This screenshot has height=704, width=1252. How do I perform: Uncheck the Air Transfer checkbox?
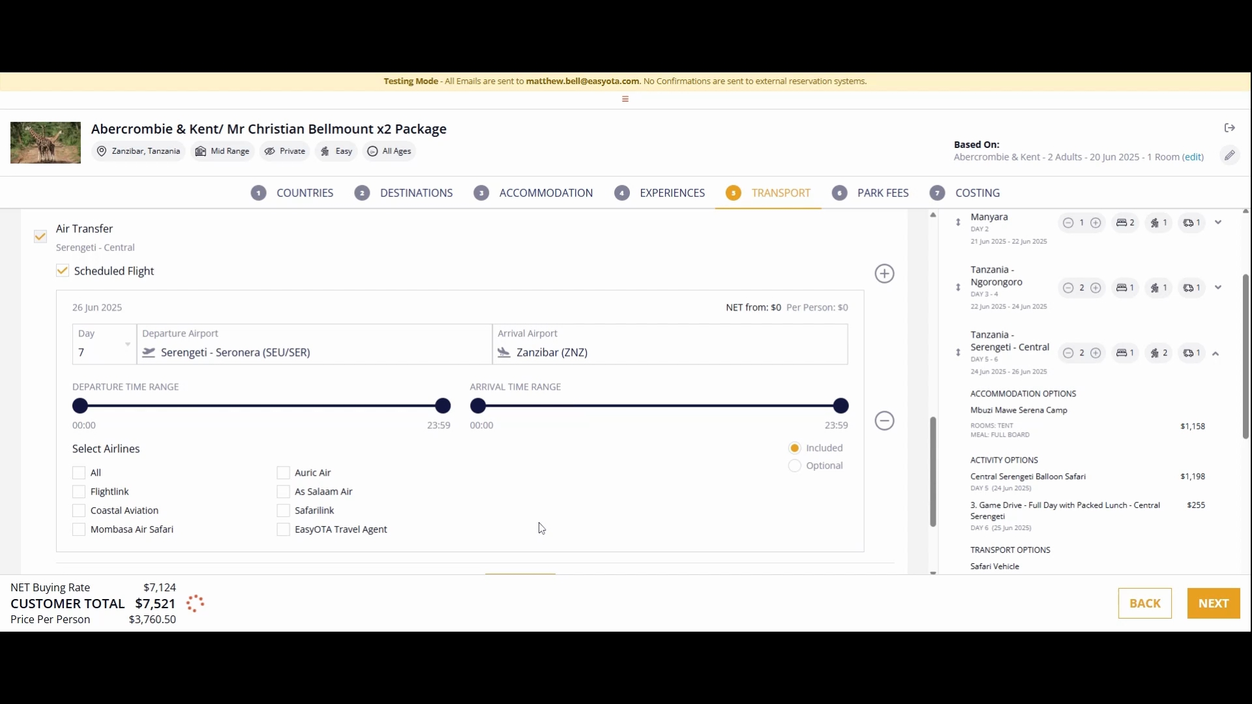40,236
